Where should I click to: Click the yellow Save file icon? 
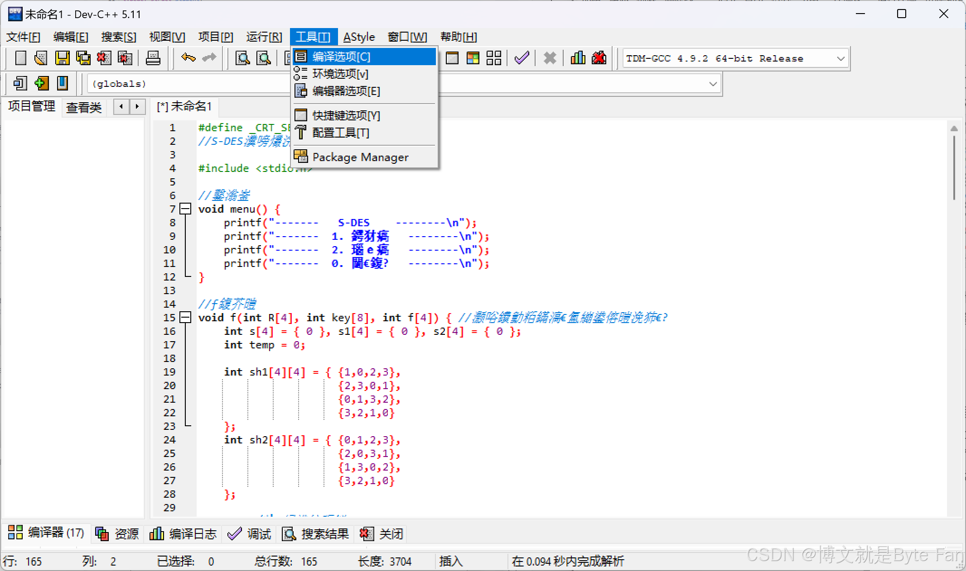click(62, 58)
